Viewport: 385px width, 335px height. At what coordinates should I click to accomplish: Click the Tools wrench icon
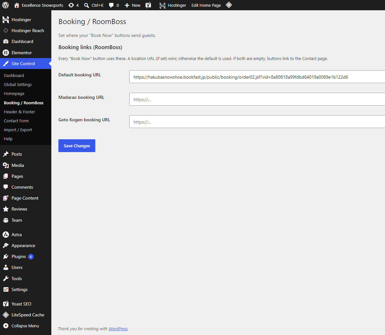(x=6, y=279)
